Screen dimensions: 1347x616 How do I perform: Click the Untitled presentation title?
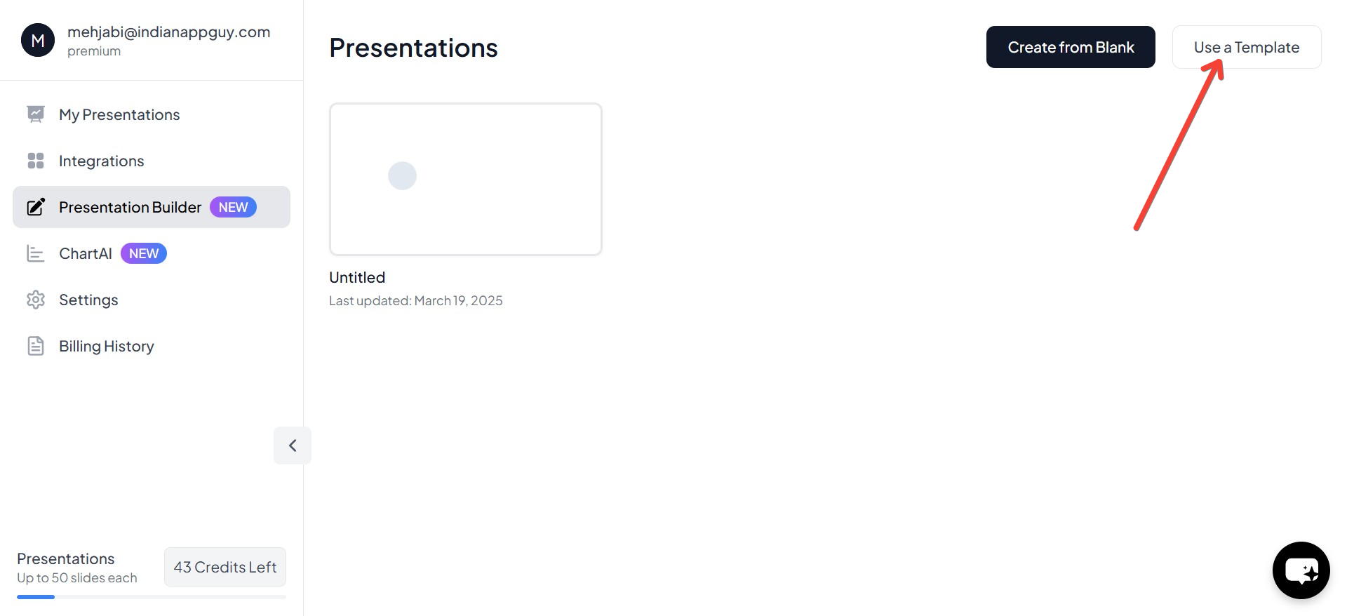357,277
